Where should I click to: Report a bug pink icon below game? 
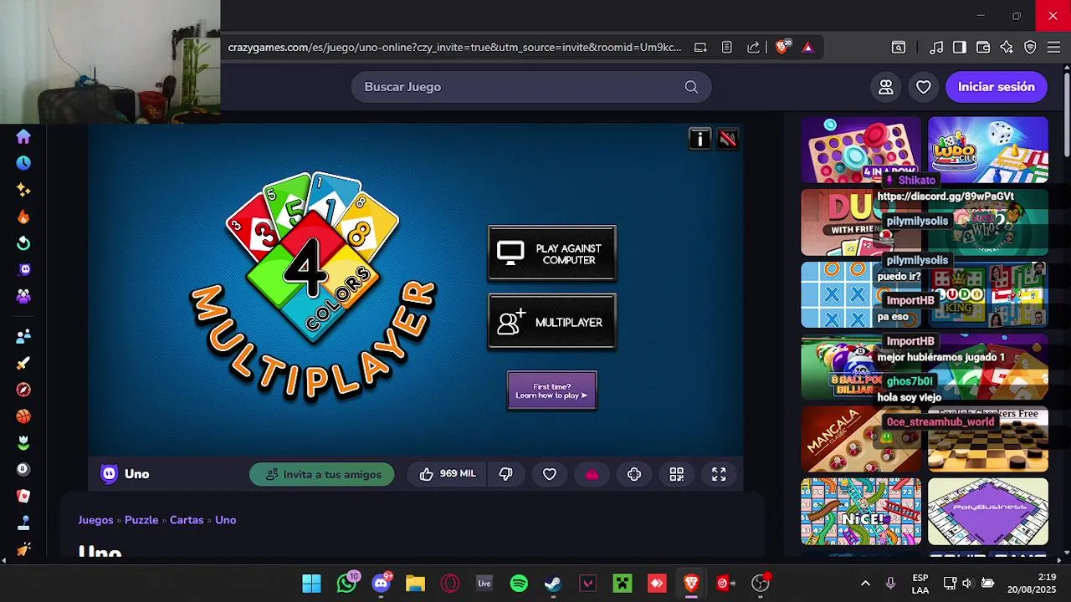point(592,474)
